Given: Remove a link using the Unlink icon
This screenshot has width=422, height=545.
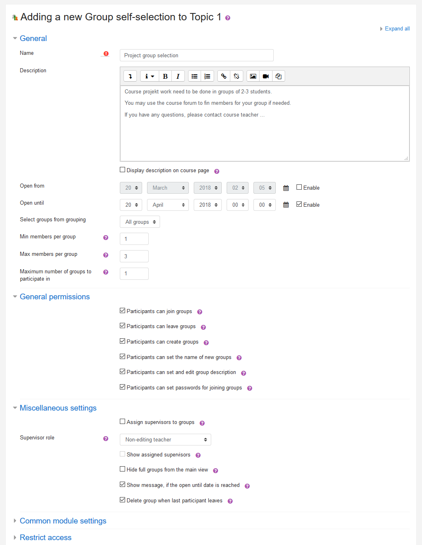Looking at the screenshot, I should pyautogui.click(x=236, y=76).
